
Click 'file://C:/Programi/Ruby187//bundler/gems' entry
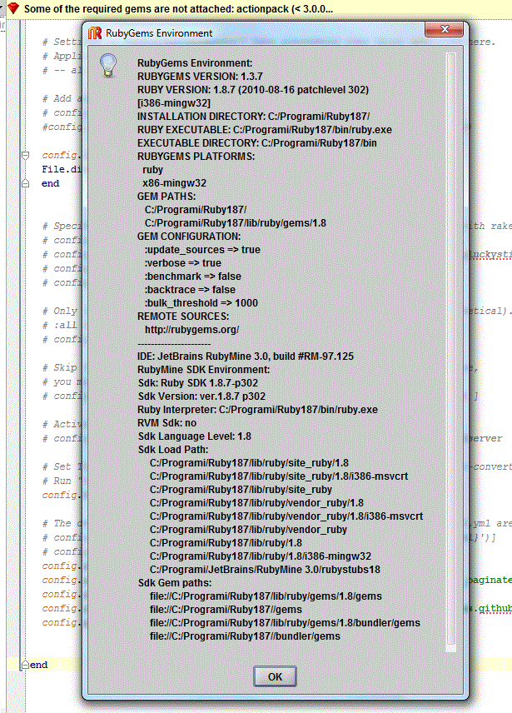(x=245, y=636)
